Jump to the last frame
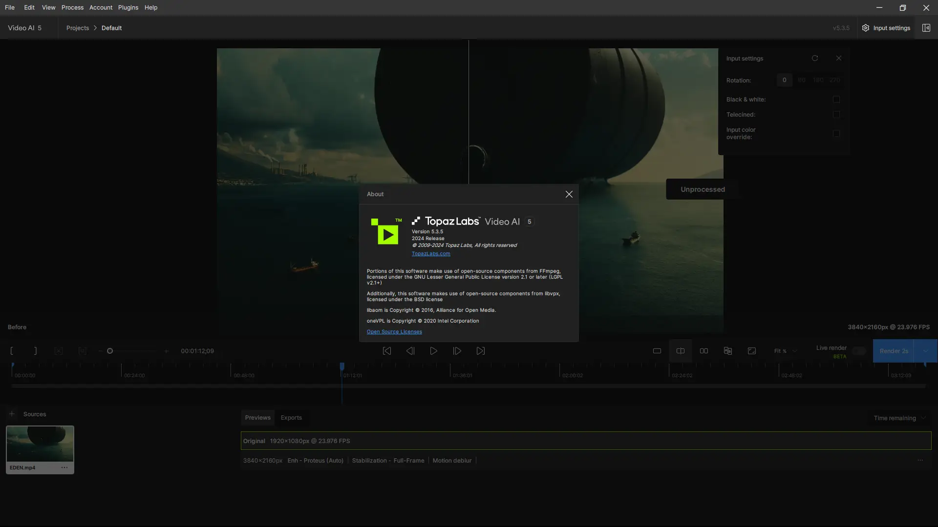938x527 pixels. (481, 351)
